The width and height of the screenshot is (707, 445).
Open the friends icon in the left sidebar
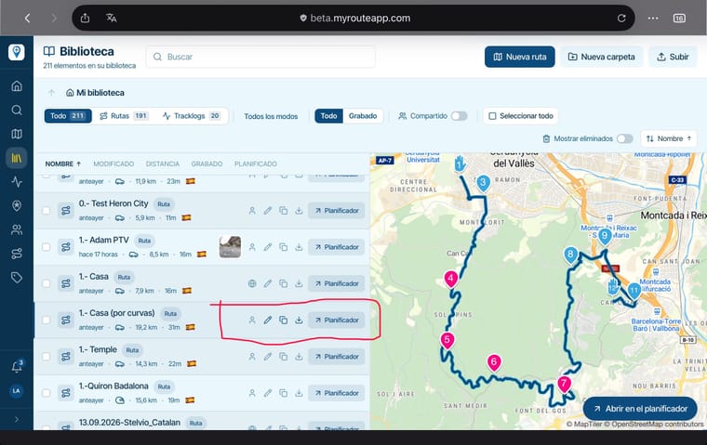pyautogui.click(x=17, y=229)
